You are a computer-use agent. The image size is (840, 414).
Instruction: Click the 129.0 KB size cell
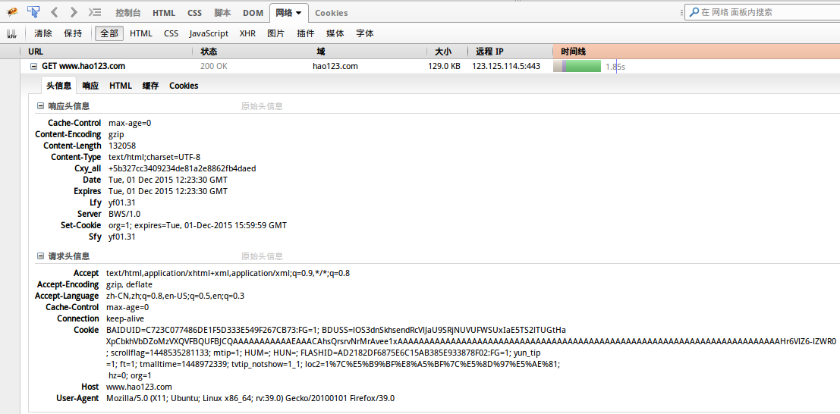coord(444,67)
